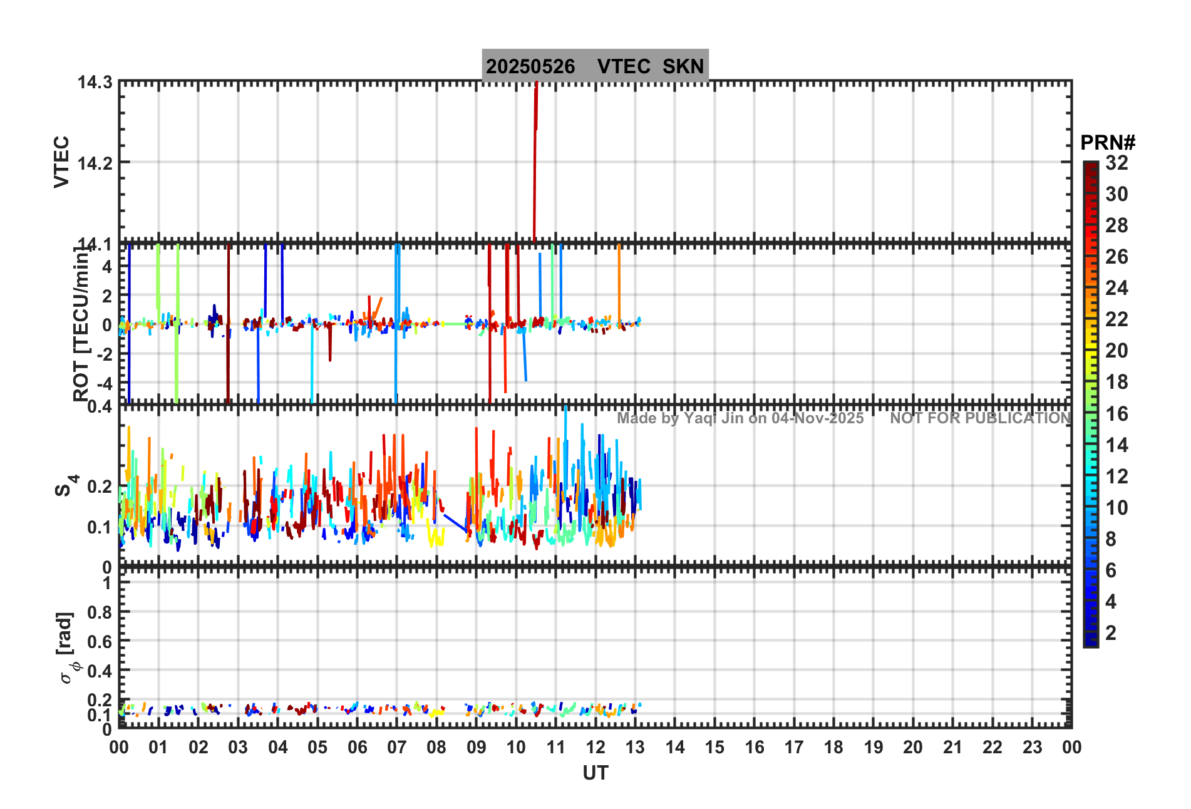
Task: Click the "05" hour tick on UT axis
Action: [317, 747]
